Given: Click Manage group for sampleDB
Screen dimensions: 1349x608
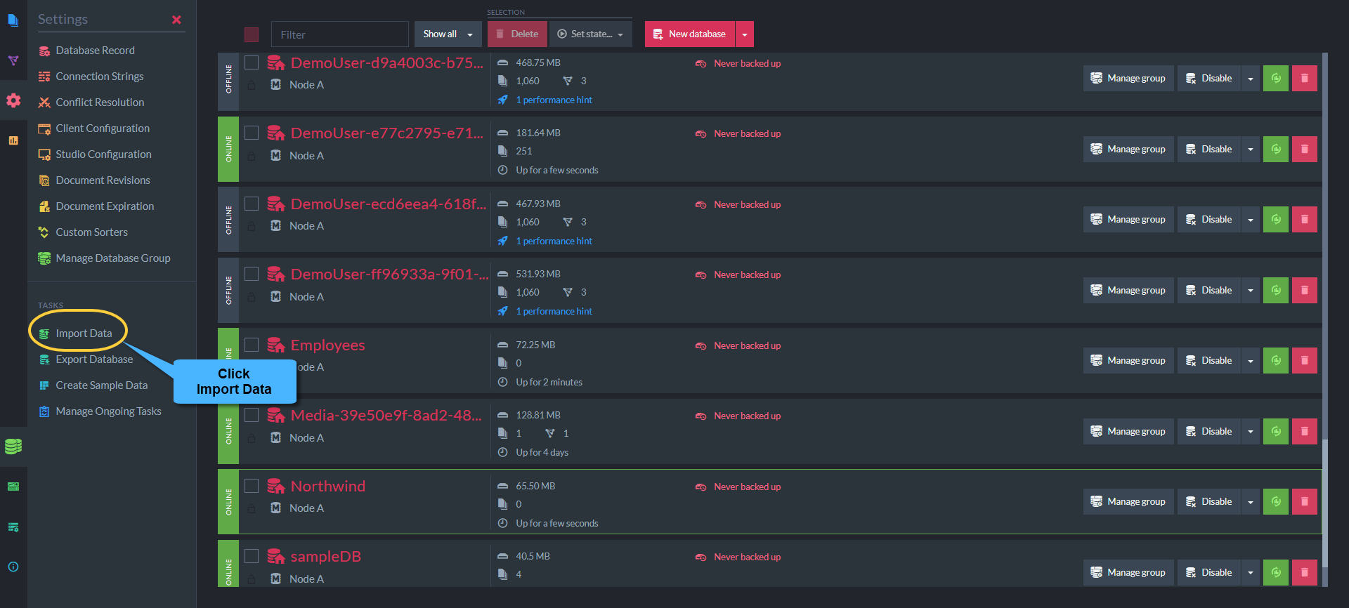Looking at the screenshot, I should 1128,572.
